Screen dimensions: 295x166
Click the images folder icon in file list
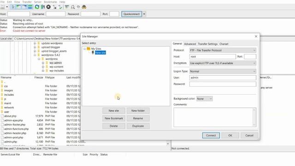coord(2,90)
